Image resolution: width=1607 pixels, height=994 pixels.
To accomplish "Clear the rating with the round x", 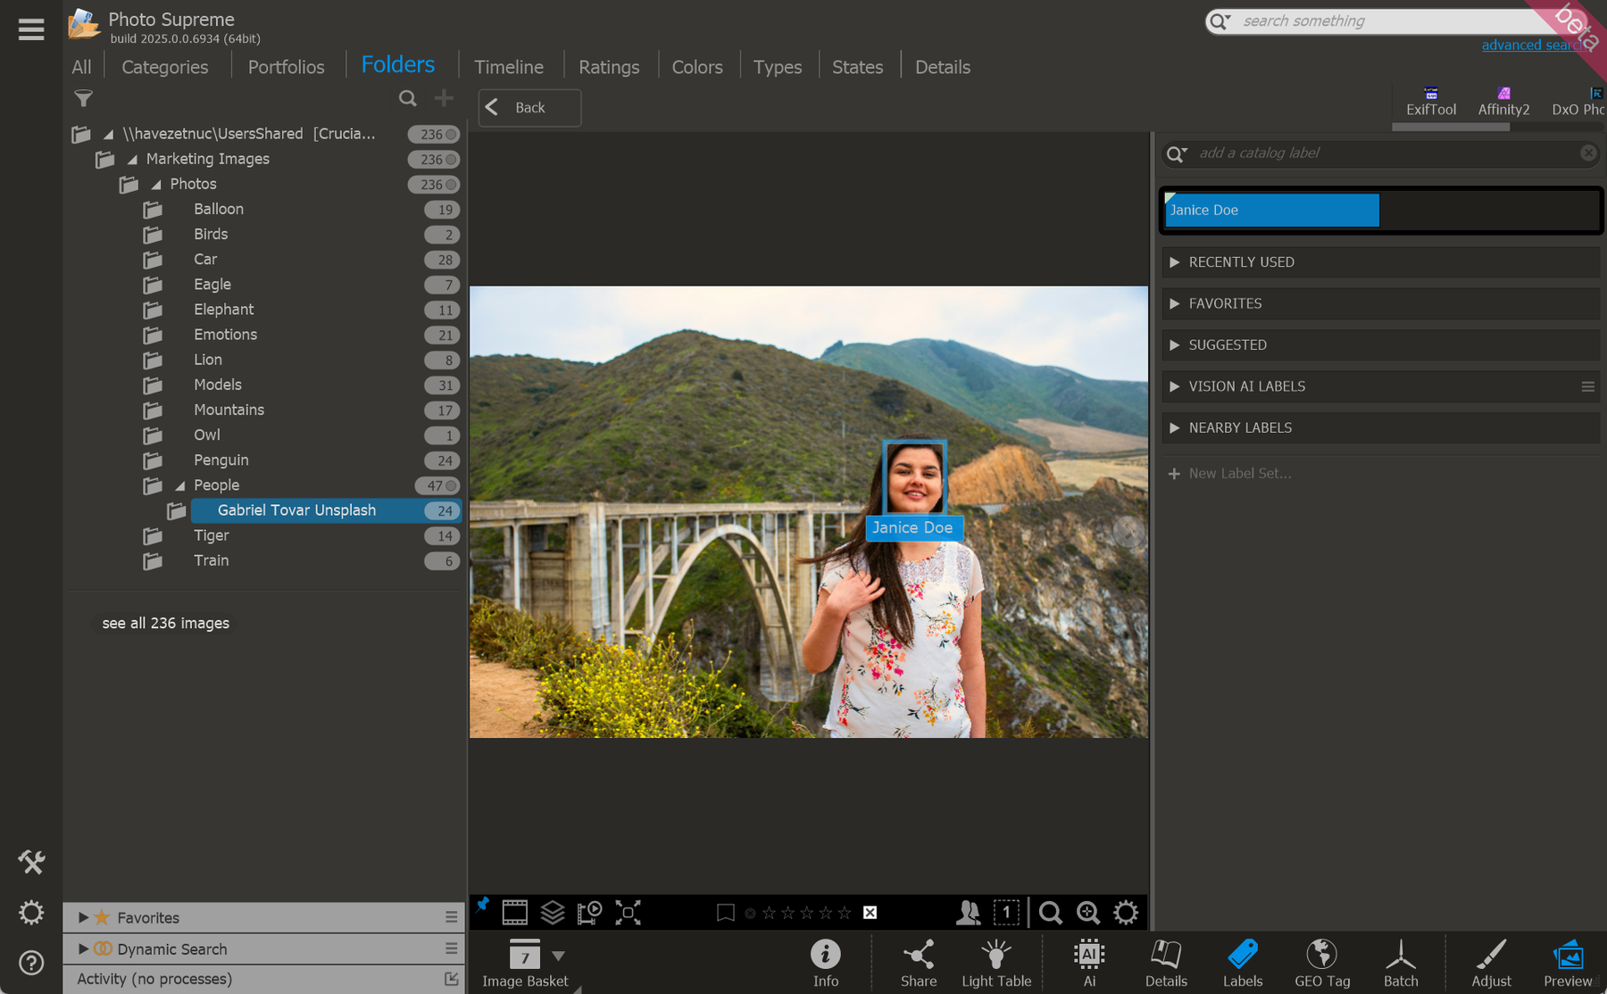I will coord(750,913).
